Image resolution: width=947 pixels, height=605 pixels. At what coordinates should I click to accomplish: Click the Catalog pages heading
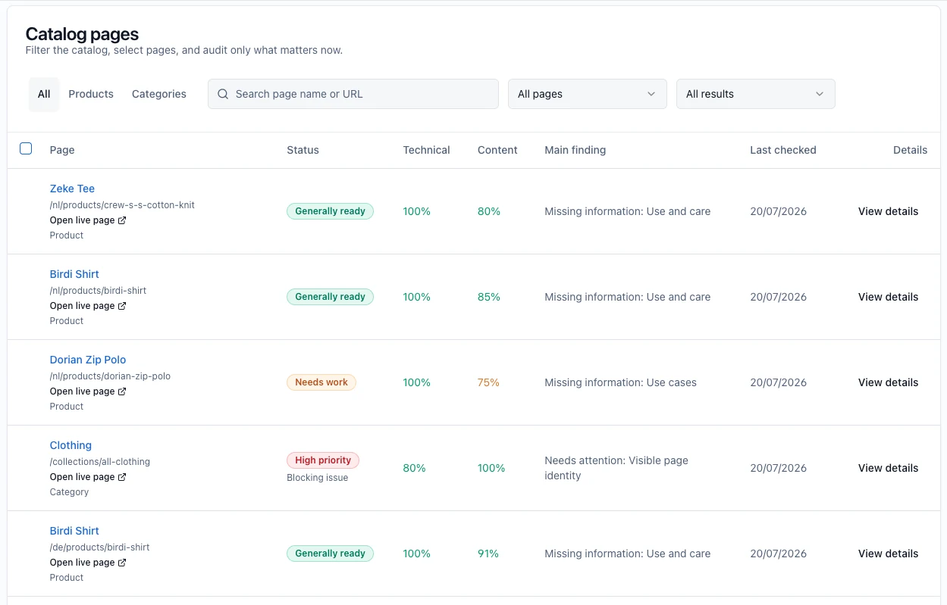[x=82, y=34]
